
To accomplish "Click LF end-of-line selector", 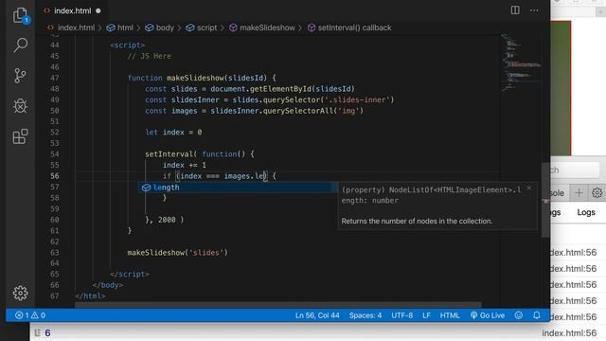I will coord(426,315).
